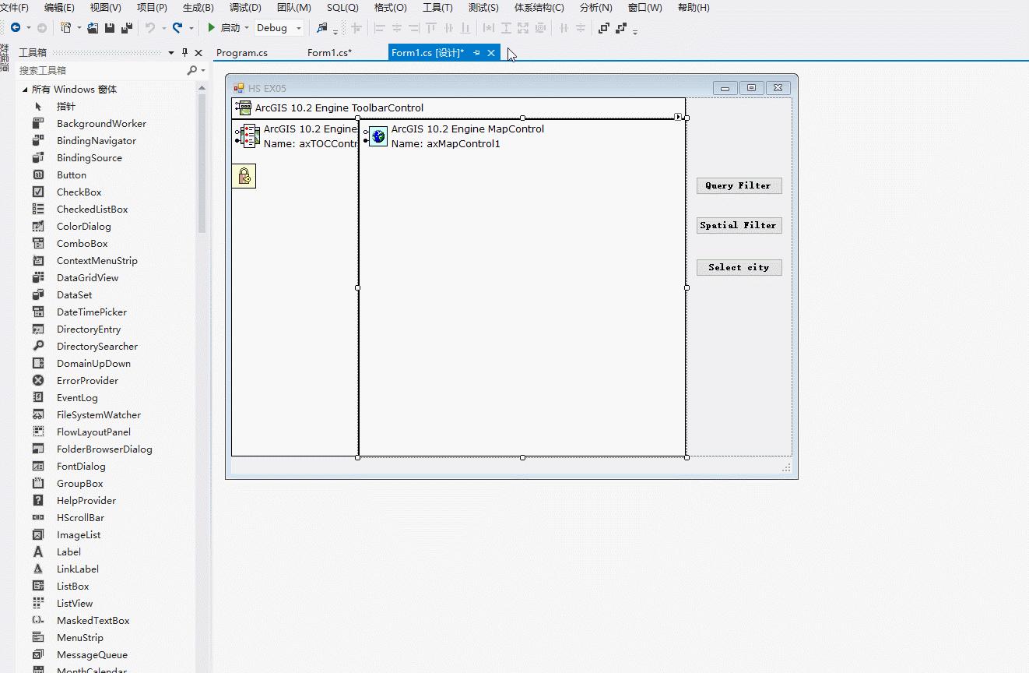This screenshot has height=673, width=1029.
Task: Open the 调试(D) menu
Action: click(245, 8)
